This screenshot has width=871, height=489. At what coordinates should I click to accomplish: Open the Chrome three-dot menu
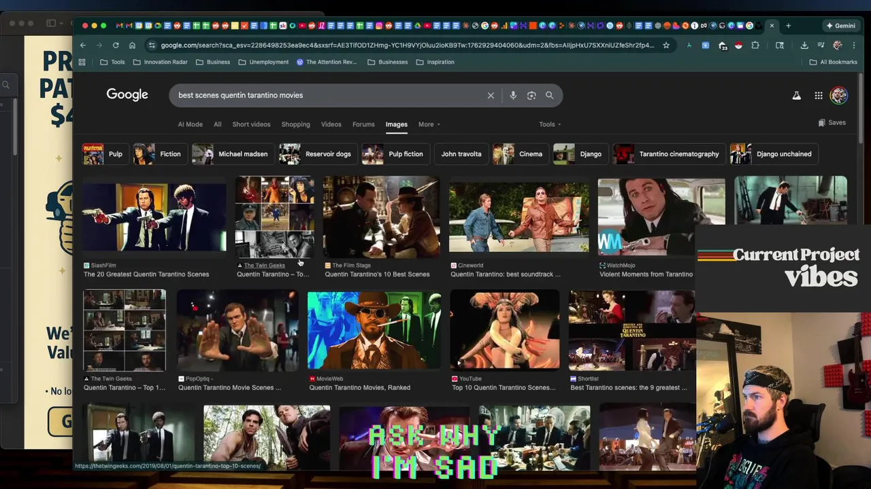853,46
